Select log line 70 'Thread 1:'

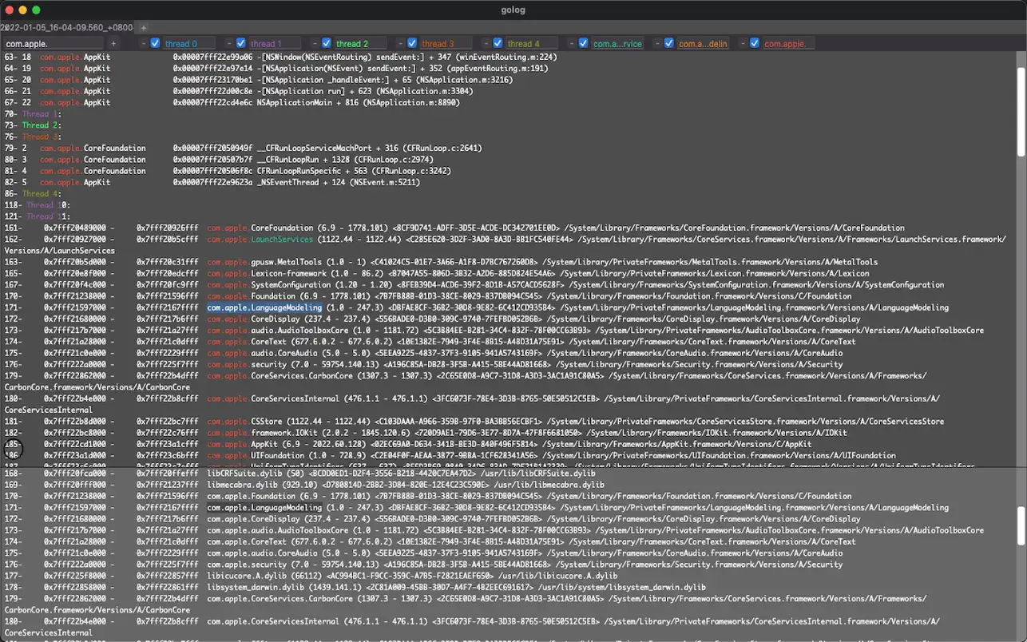click(32, 114)
